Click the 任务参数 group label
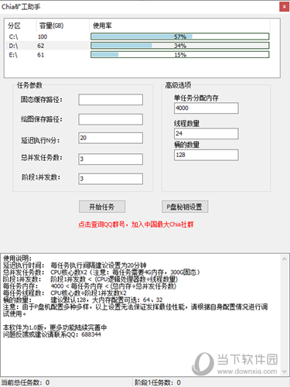The image size is (290, 387). (x=29, y=85)
